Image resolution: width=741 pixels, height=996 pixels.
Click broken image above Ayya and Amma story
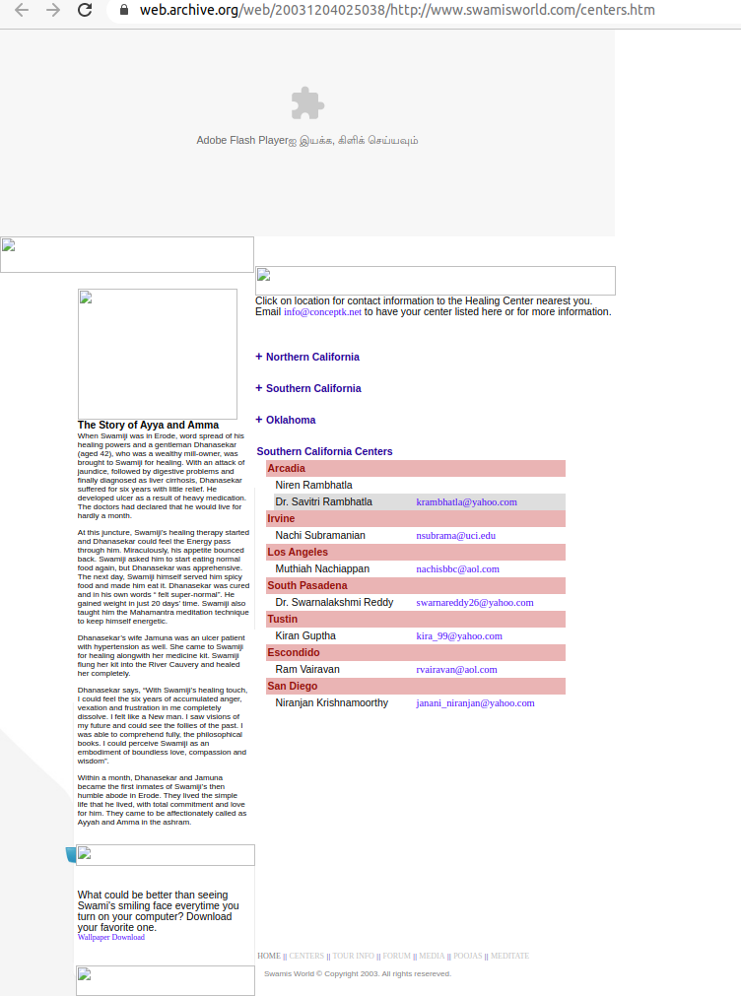coord(158,354)
